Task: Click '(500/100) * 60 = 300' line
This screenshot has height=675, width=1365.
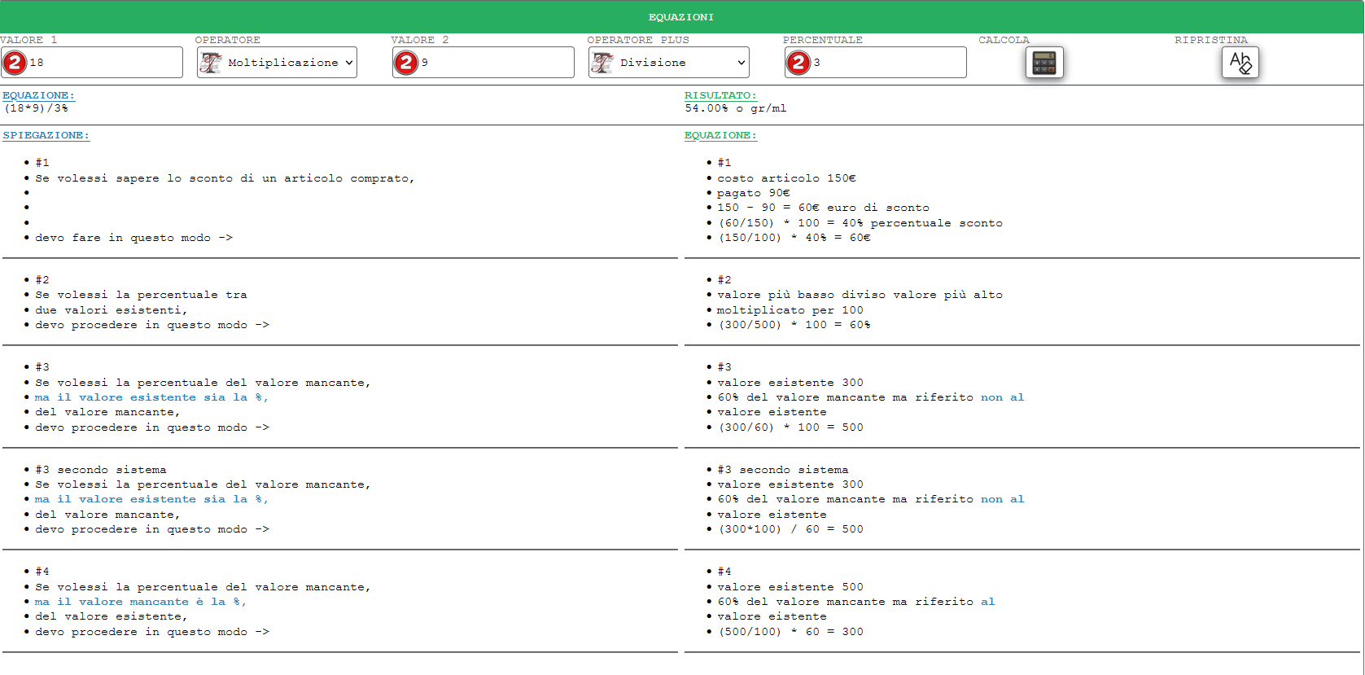Action: pos(790,632)
